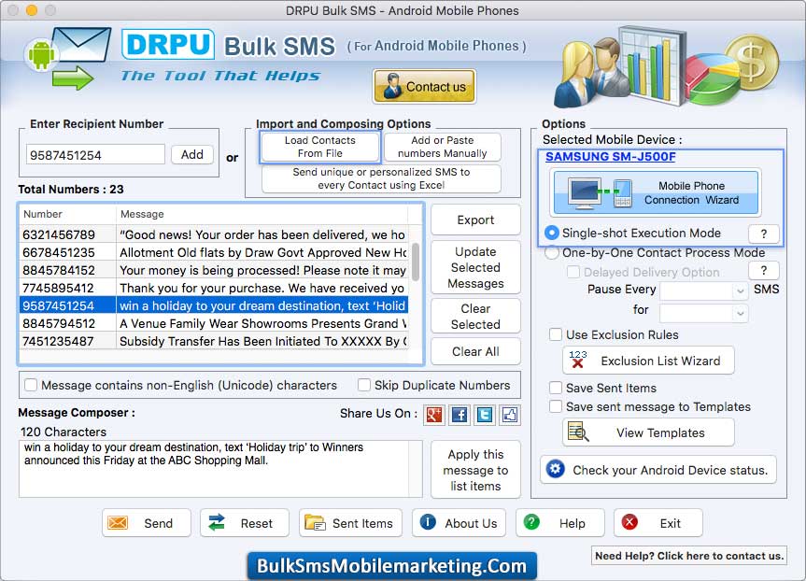Click 'Subsidy Transfer Has Been Initiated' message
The image size is (806, 581).
click(x=262, y=341)
